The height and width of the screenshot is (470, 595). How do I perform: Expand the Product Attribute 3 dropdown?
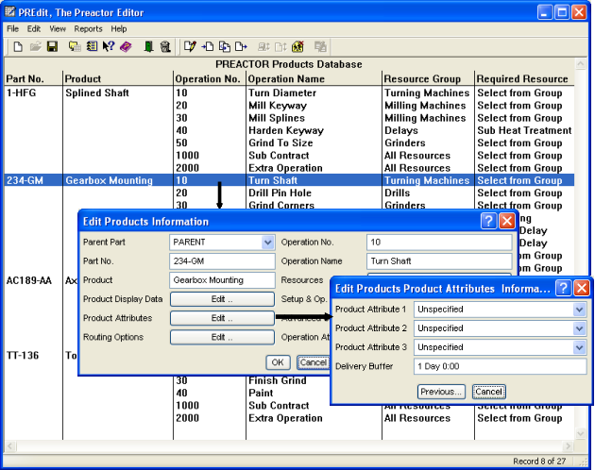pos(580,347)
